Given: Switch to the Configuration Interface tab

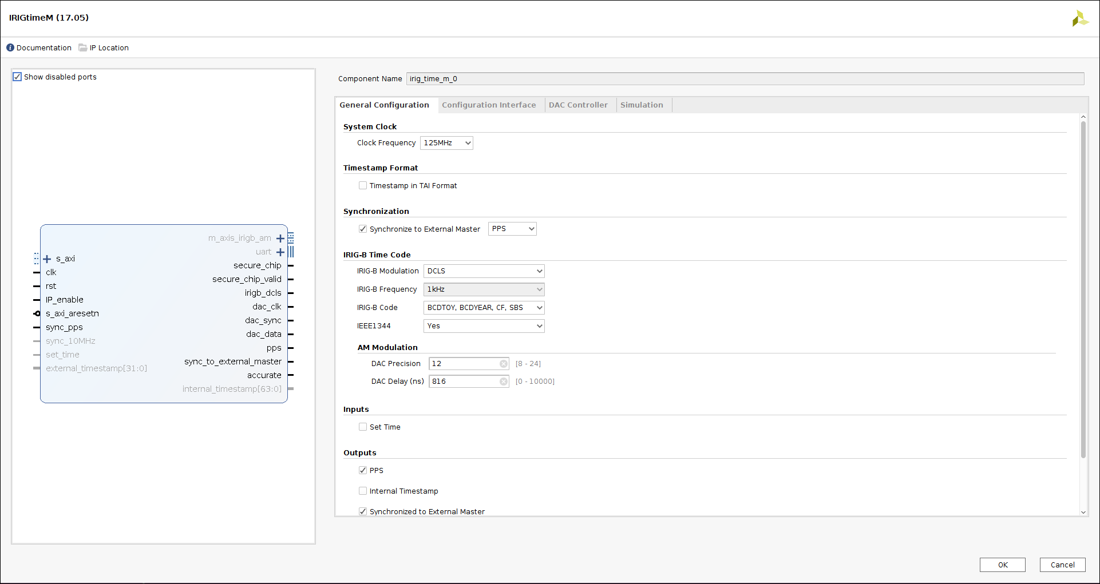Looking at the screenshot, I should [x=489, y=105].
